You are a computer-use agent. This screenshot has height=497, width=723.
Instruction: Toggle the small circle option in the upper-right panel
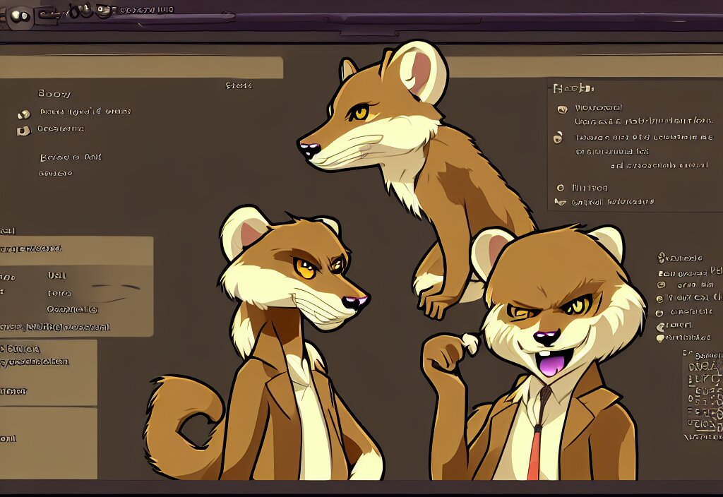tap(561, 188)
